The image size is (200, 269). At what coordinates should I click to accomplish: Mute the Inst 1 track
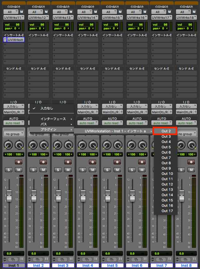click(x=19, y=170)
